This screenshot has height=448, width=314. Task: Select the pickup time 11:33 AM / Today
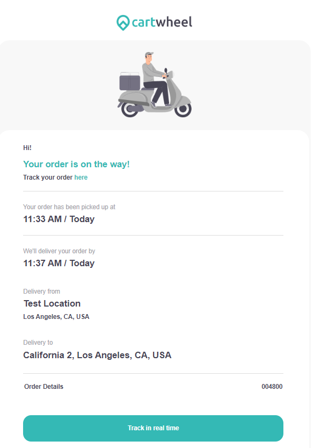pyautogui.click(x=59, y=219)
